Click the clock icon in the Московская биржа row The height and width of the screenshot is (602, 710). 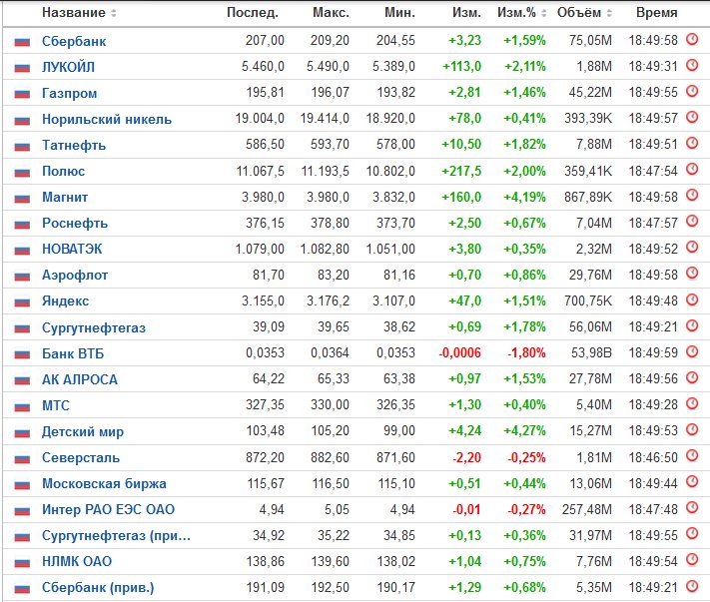pyautogui.click(x=692, y=481)
